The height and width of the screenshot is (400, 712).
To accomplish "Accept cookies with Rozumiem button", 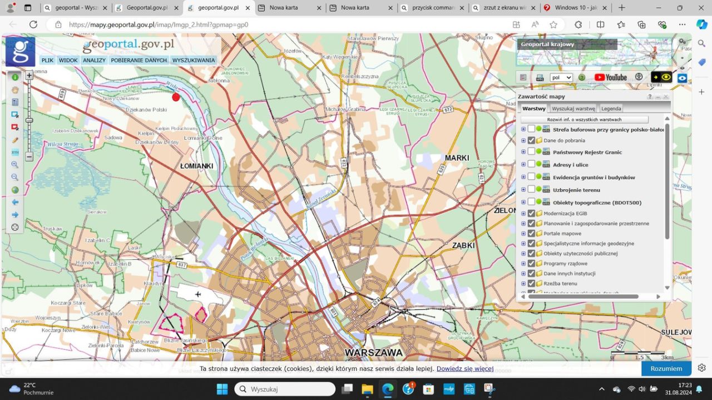I will point(666,368).
